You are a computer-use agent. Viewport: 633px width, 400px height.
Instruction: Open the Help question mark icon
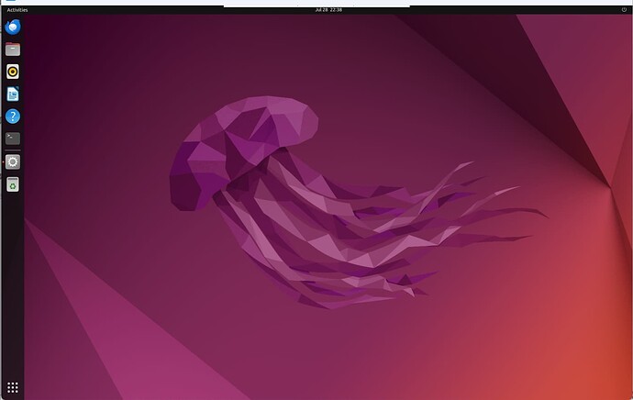click(x=13, y=117)
